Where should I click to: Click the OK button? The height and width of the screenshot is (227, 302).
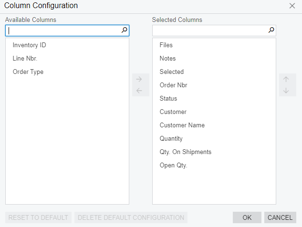[x=247, y=217]
